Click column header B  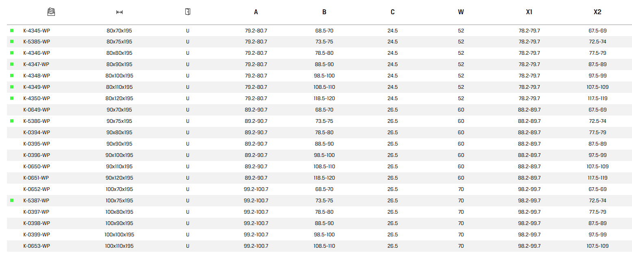(x=324, y=12)
